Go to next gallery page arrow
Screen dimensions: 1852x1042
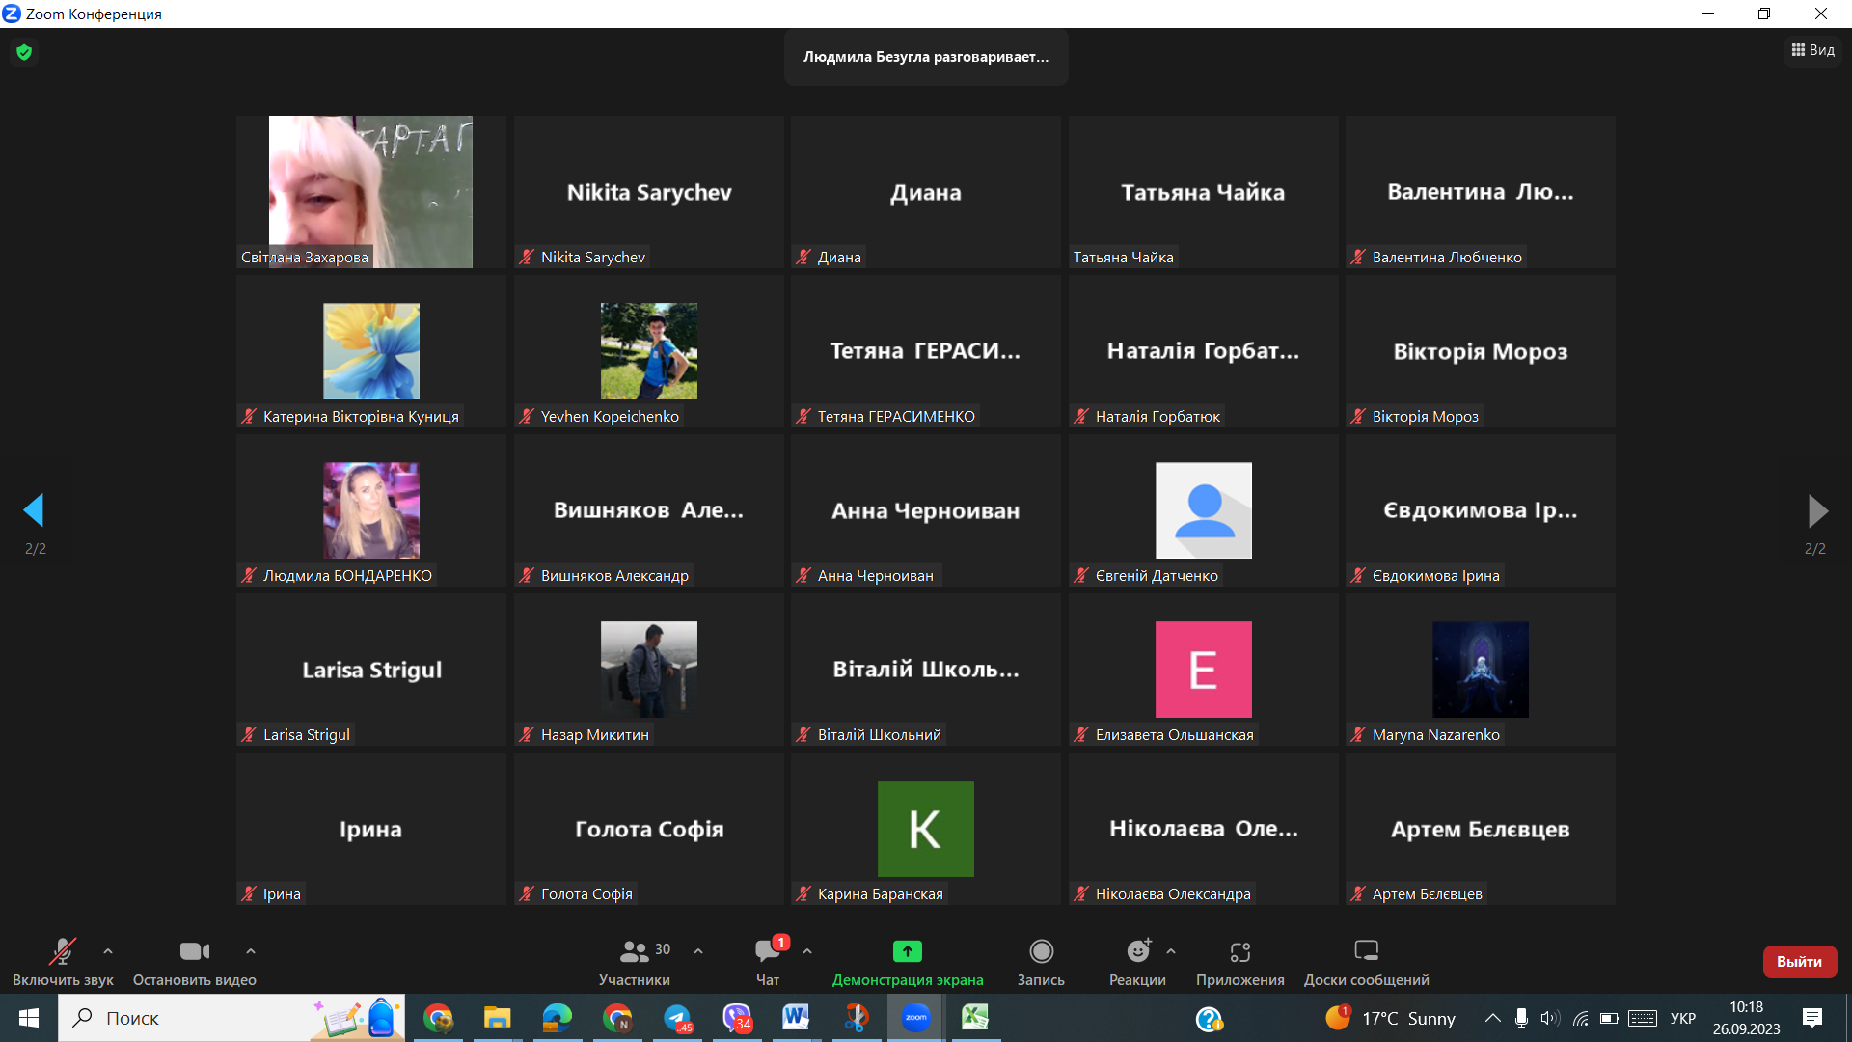[x=1817, y=511]
